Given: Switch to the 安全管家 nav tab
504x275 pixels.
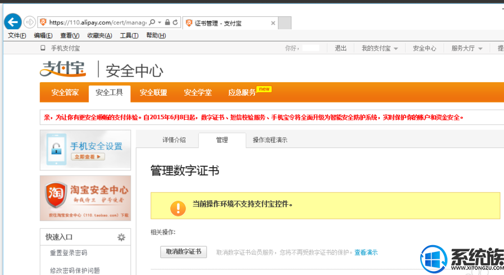Looking at the screenshot, I should tap(65, 93).
